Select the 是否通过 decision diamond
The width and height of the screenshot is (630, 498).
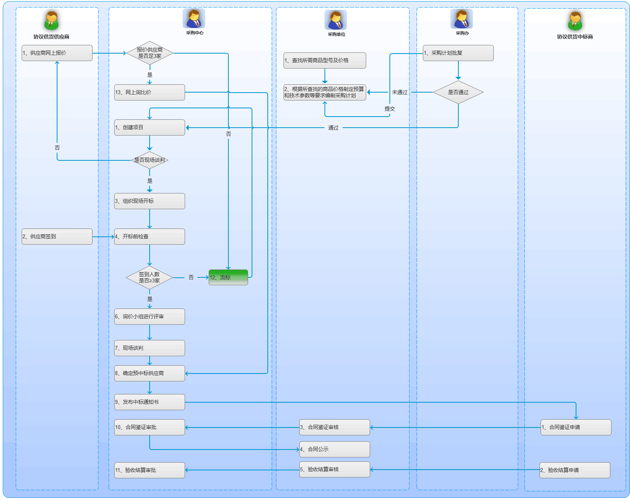click(458, 92)
